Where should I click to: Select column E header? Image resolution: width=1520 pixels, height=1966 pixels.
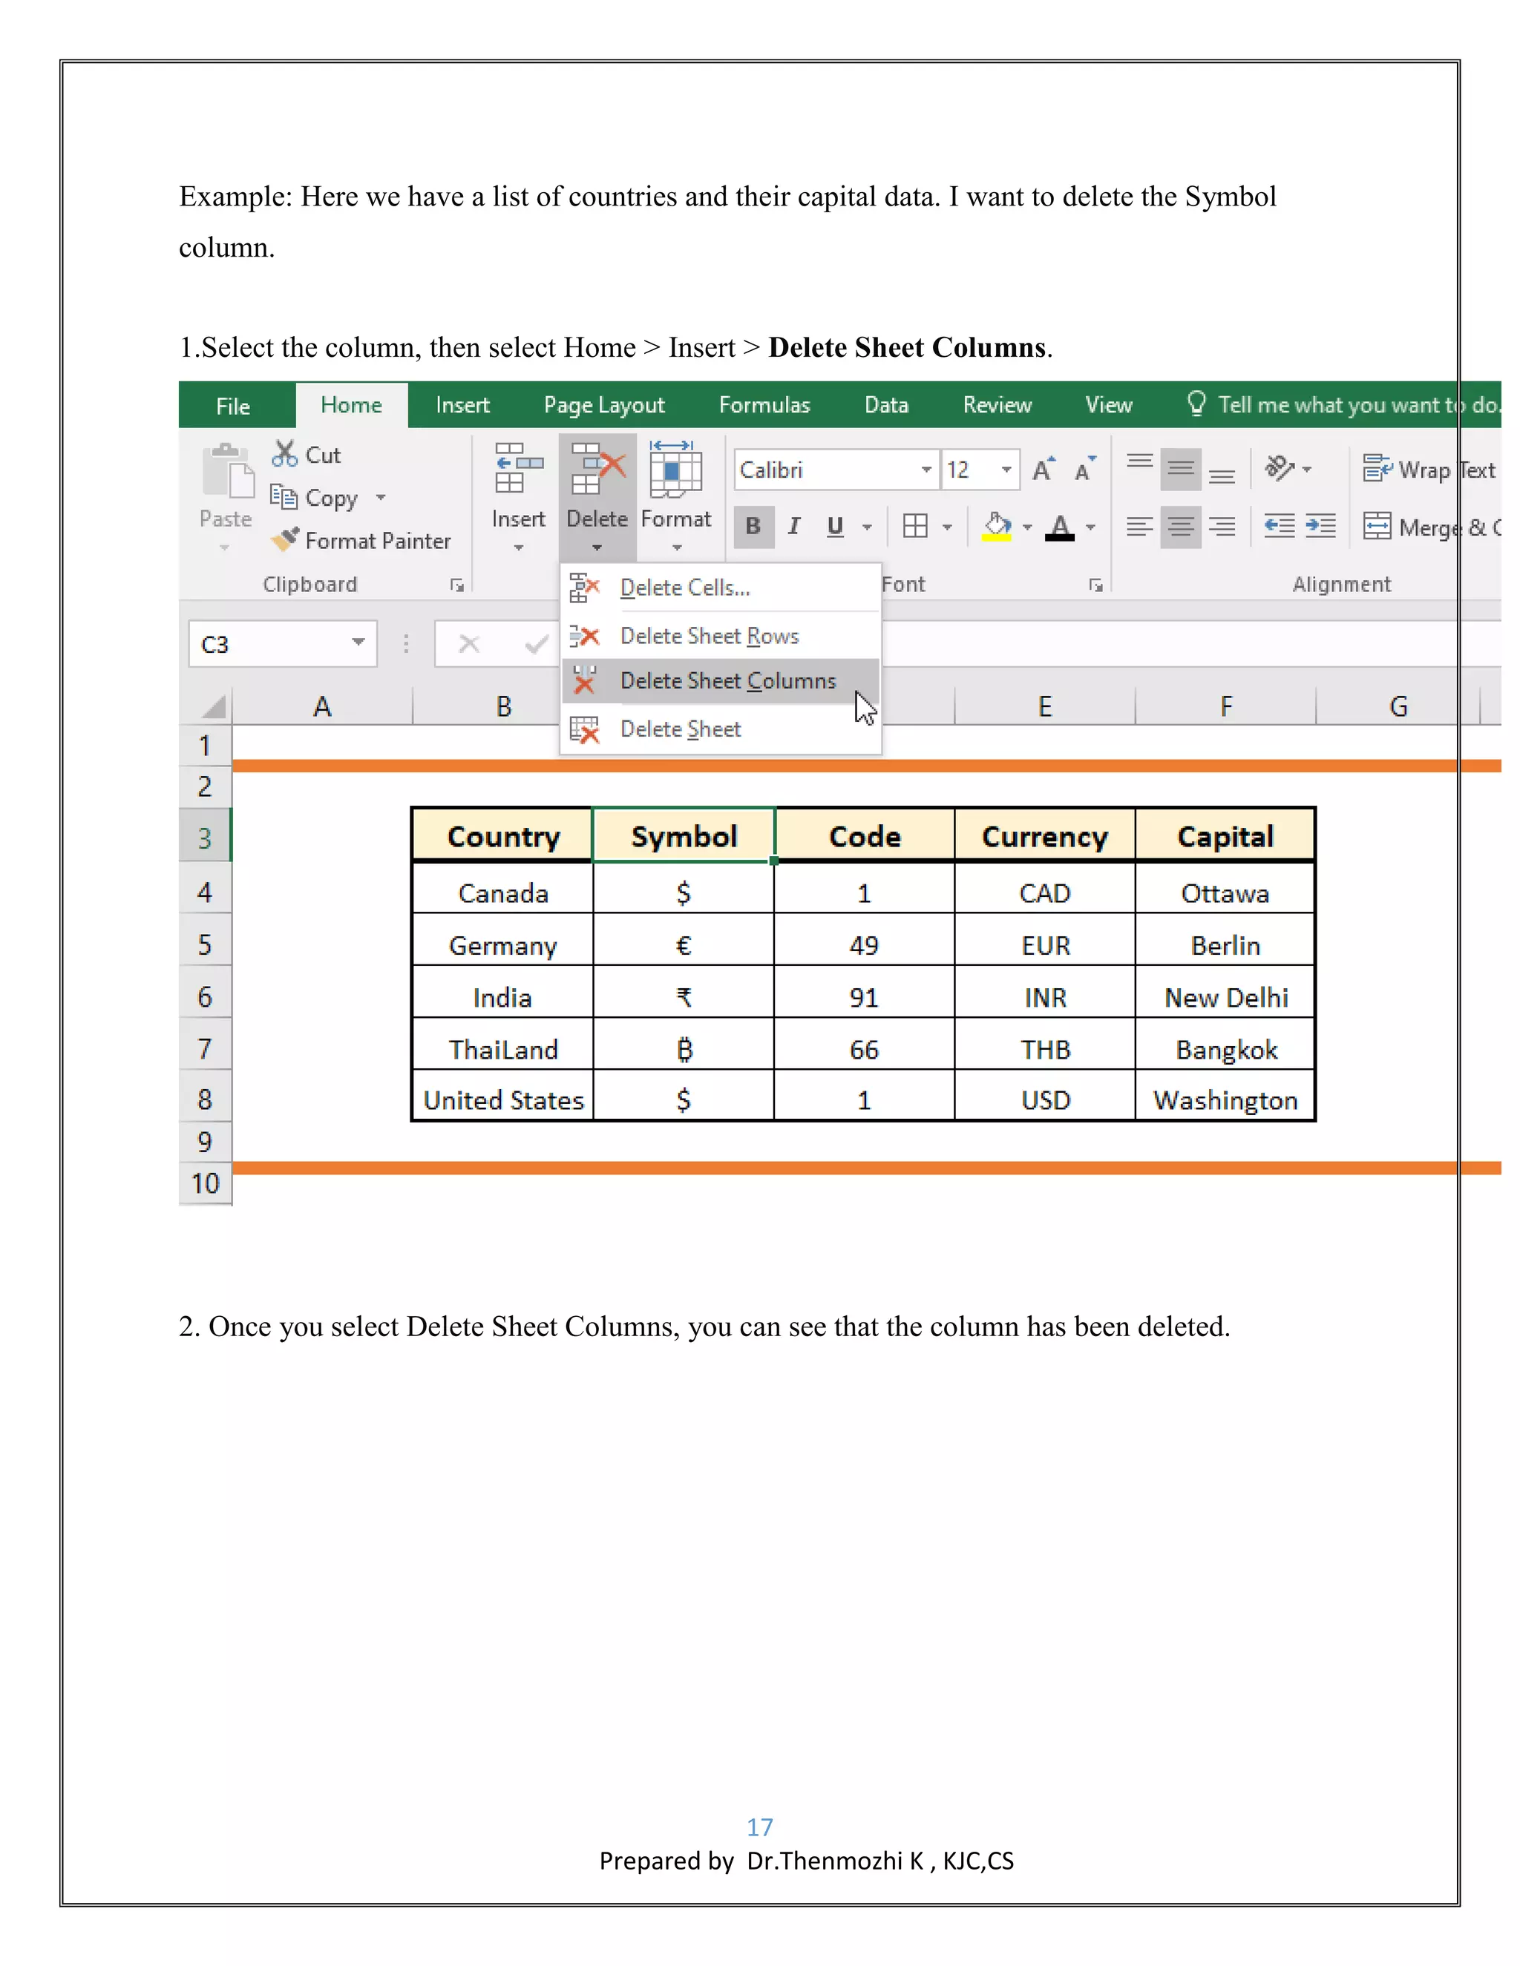[1044, 706]
